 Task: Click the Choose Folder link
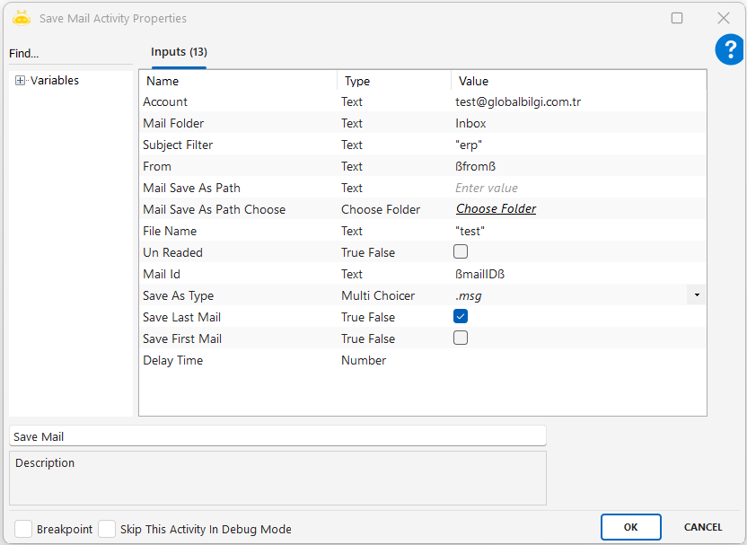tap(496, 209)
